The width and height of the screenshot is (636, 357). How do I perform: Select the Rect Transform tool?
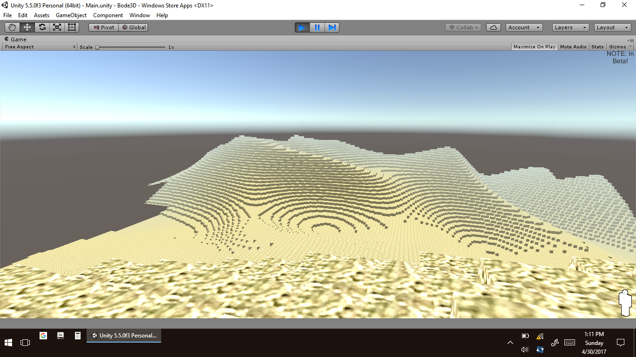pos(72,27)
